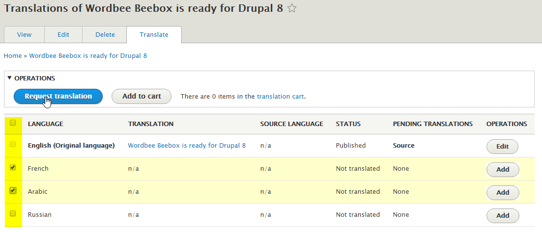The height and width of the screenshot is (232, 542).
Task: Open Wordbee Beebox breadcrumb link
Action: tap(88, 56)
